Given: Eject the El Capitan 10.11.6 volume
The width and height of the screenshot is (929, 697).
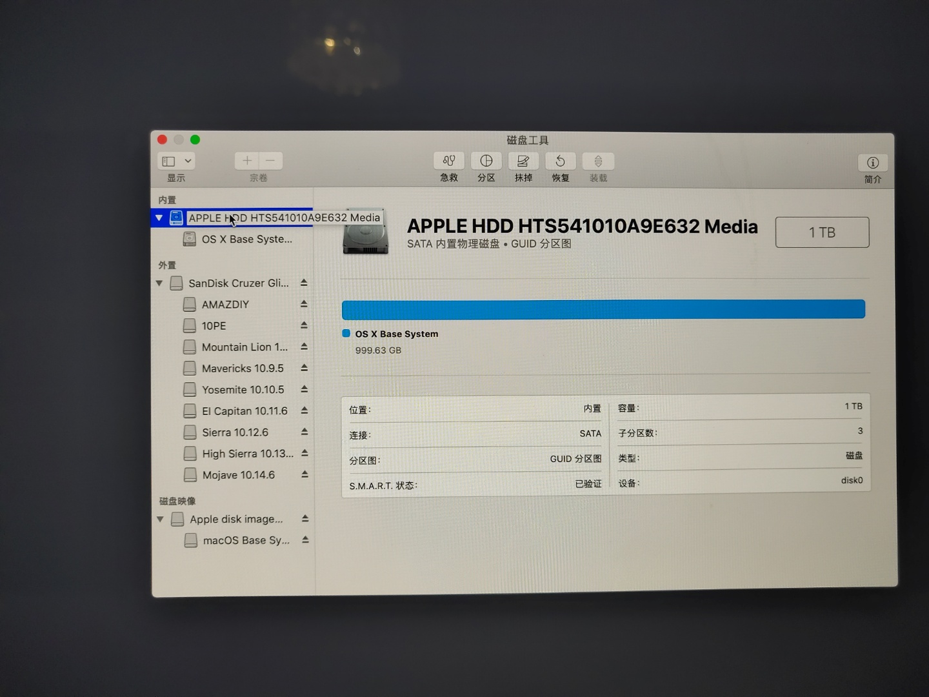Looking at the screenshot, I should click(x=304, y=410).
